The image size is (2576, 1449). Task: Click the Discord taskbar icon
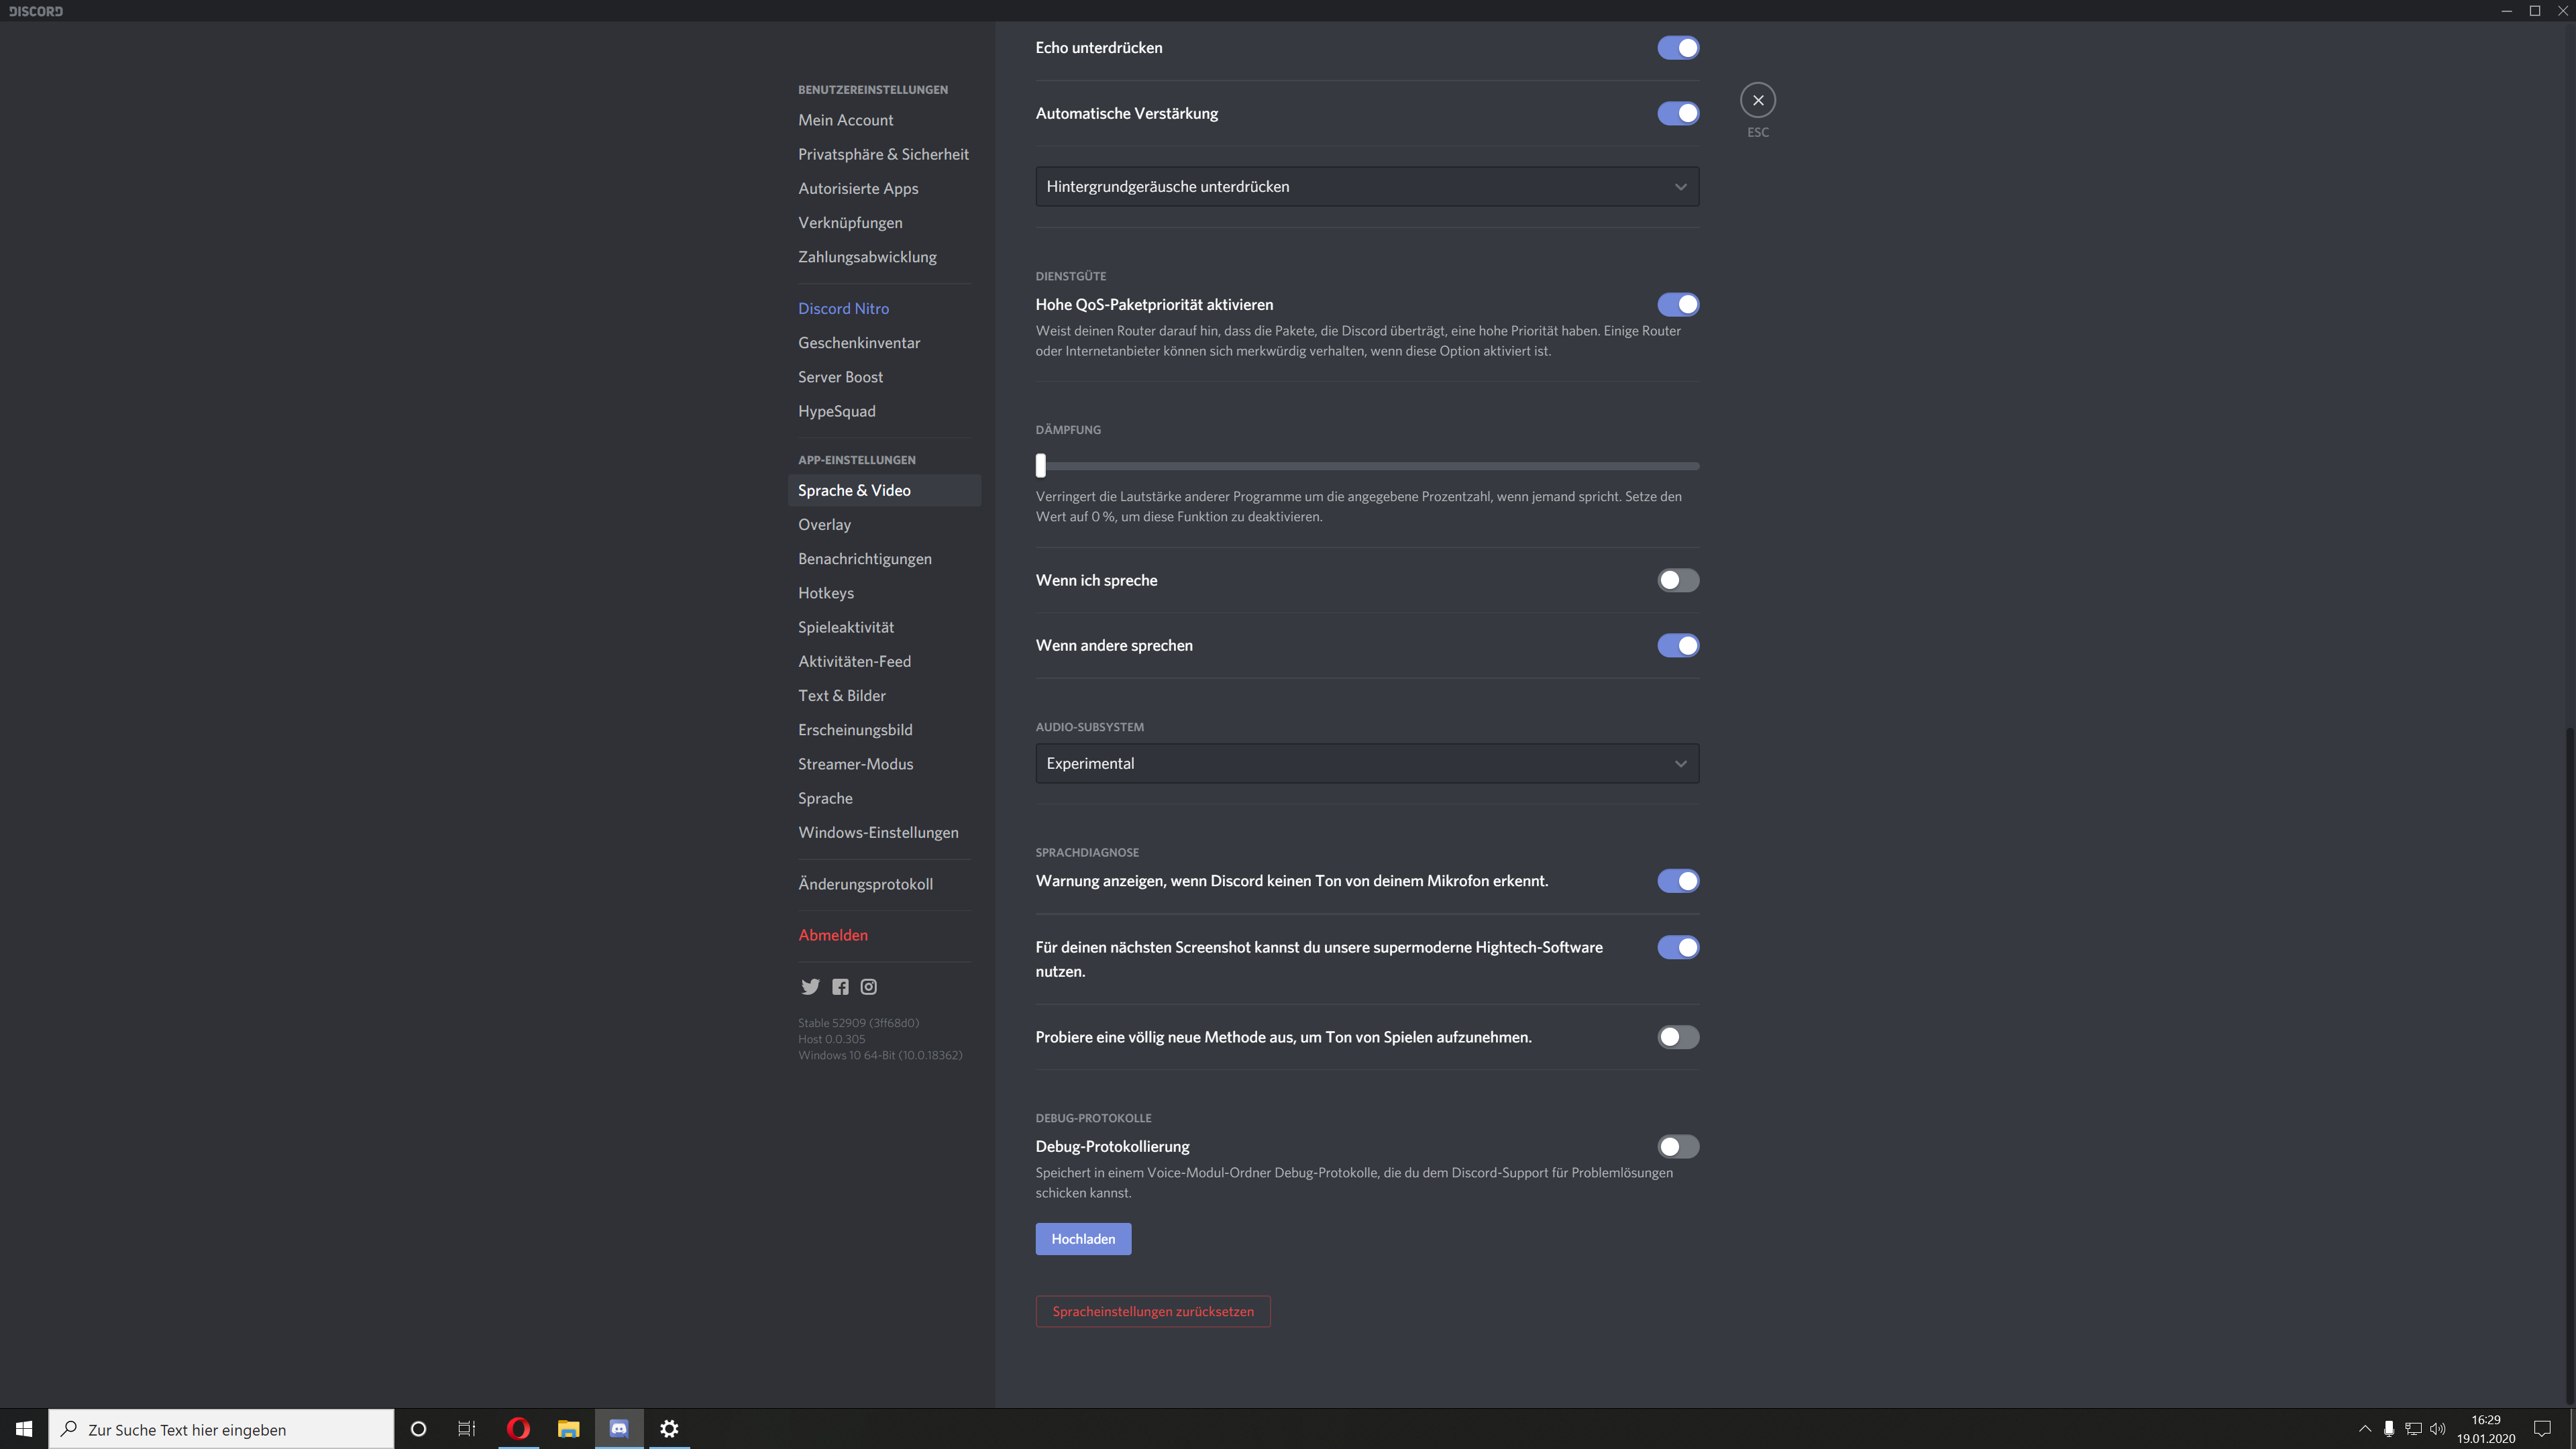(x=619, y=1429)
